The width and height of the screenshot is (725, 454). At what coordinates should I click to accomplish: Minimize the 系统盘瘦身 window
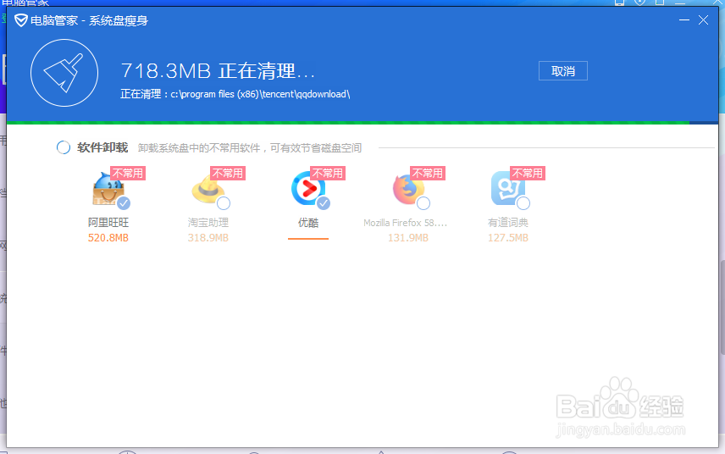pyautogui.click(x=684, y=20)
